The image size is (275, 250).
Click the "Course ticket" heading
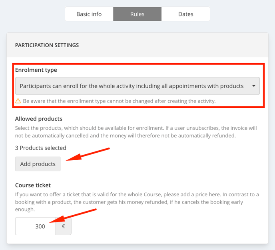click(x=33, y=185)
